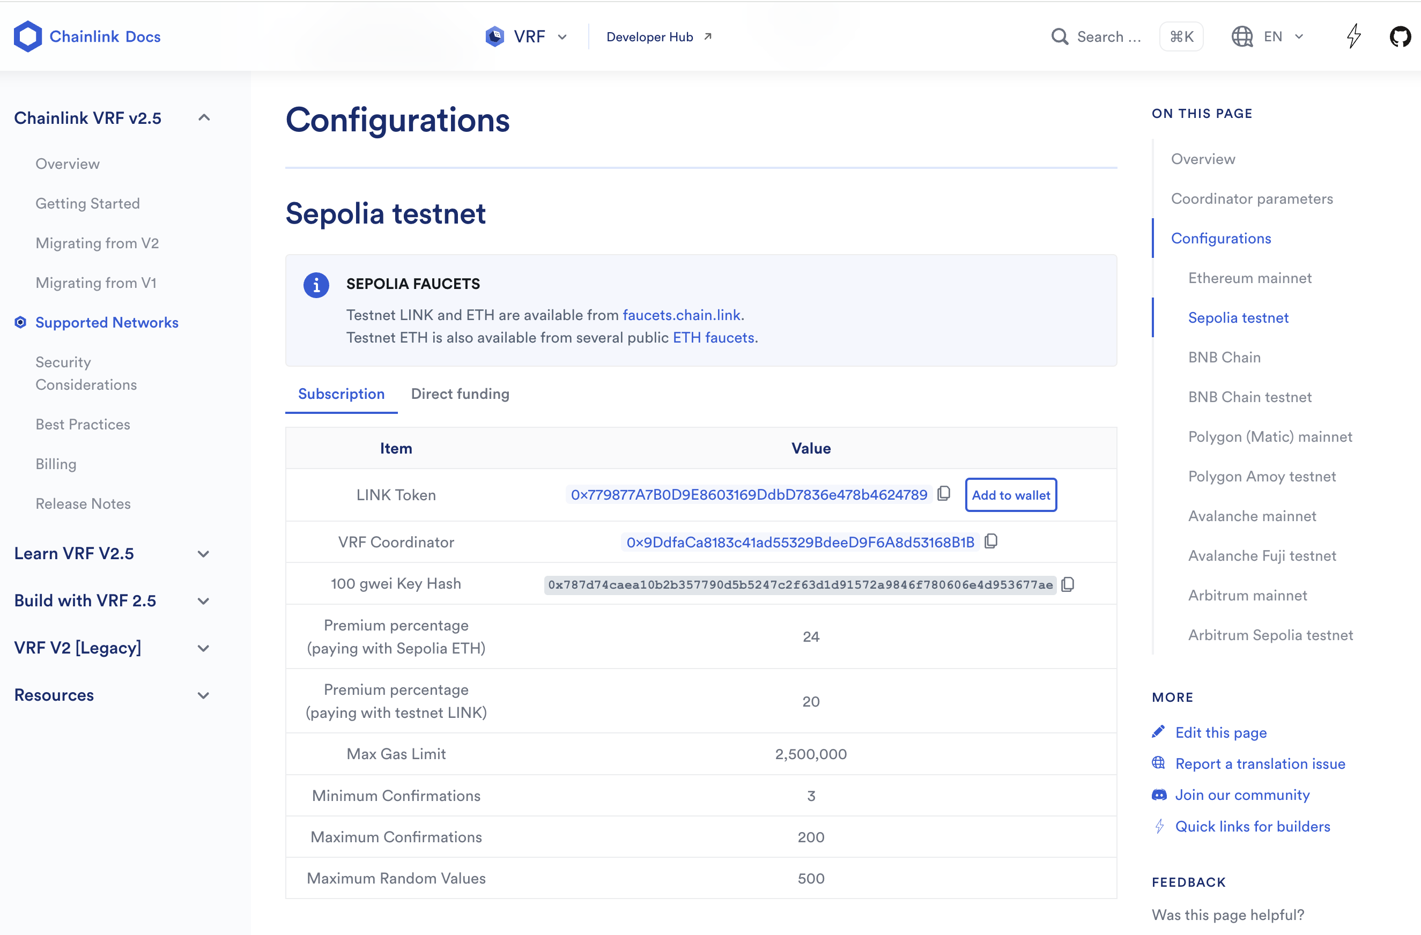Open Supported Networks page

pos(107,322)
